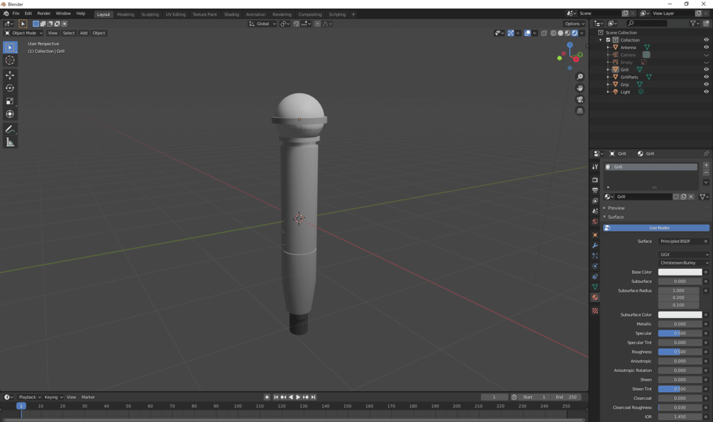The image size is (713, 422).
Task: Pick the Rotate tool
Action: pyautogui.click(x=10, y=88)
